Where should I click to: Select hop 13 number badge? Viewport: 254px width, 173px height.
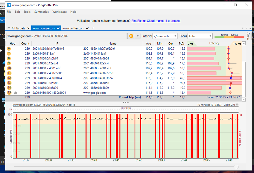tap(9, 83)
